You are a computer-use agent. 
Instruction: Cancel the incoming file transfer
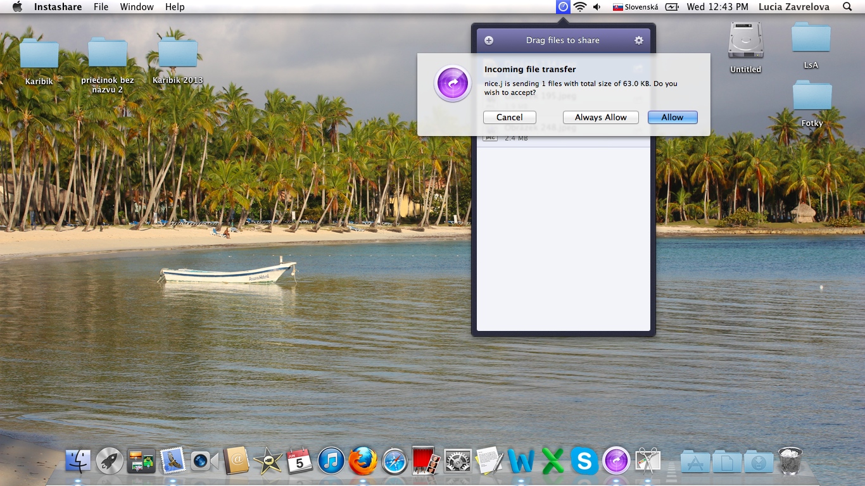(x=510, y=117)
